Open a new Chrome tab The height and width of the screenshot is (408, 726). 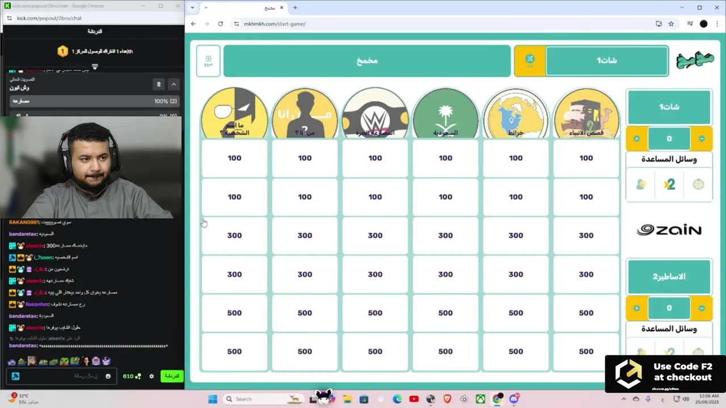[x=295, y=8]
